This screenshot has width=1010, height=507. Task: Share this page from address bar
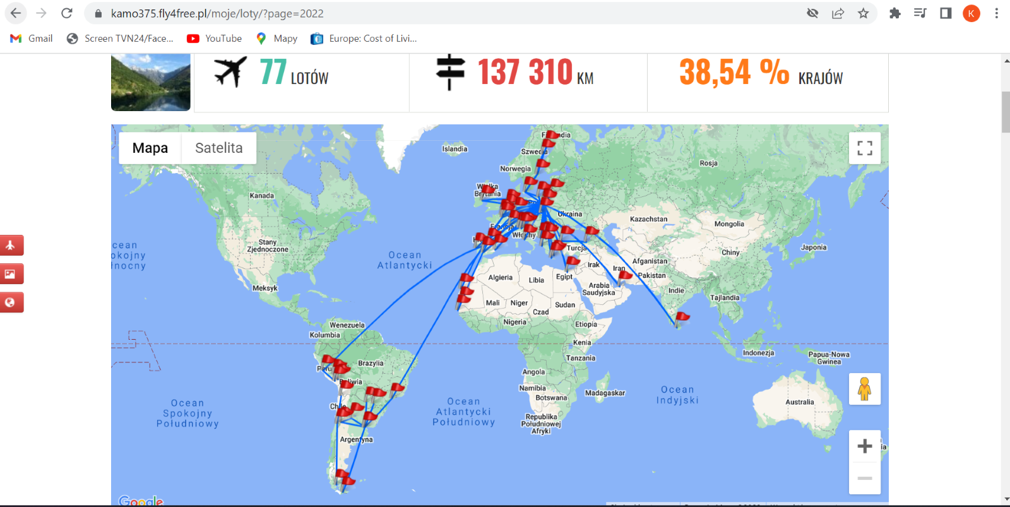point(838,13)
